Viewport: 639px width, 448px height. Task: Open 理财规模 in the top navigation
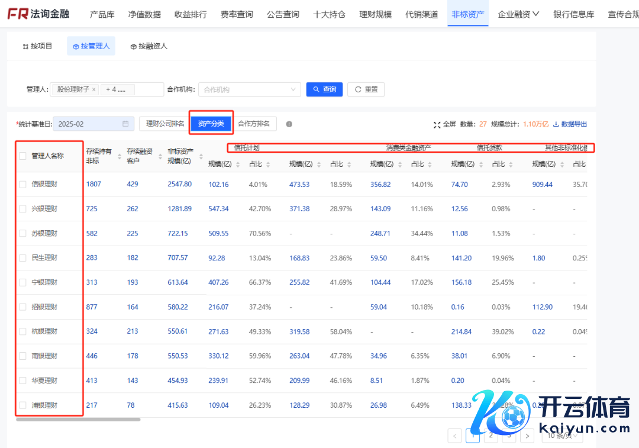(x=375, y=14)
